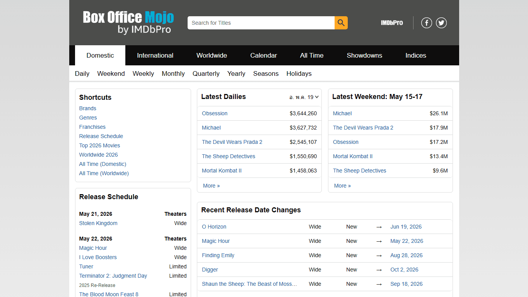Open the Jun 19, 2026 date link
Screen dimensions: 528x297
pos(406,227)
